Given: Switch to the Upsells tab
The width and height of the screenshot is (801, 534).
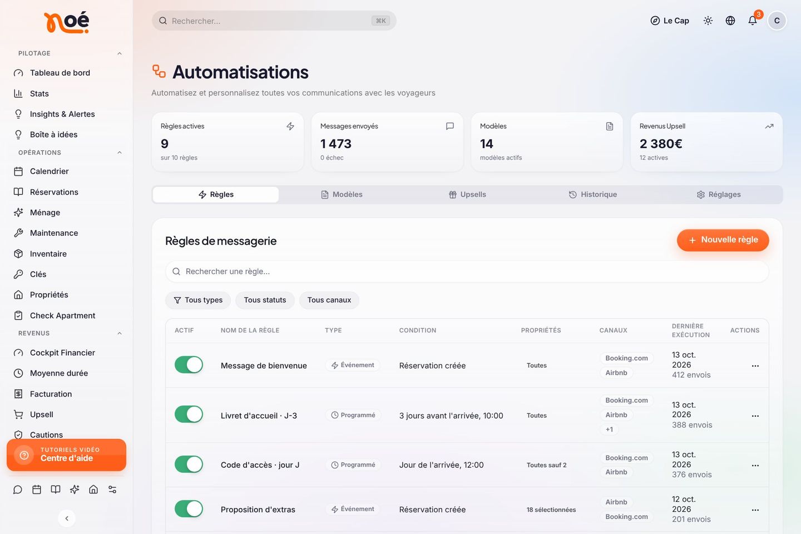Looking at the screenshot, I should [467, 195].
